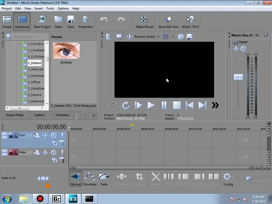Open the overlays grid dropdown arrow
This screenshot has height=204, width=272.
coord(172,37)
